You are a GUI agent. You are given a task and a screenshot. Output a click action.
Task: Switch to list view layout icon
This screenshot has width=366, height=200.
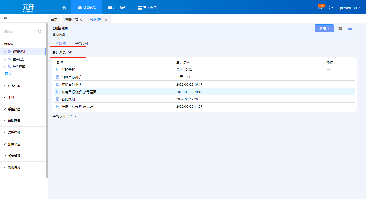click(350, 28)
